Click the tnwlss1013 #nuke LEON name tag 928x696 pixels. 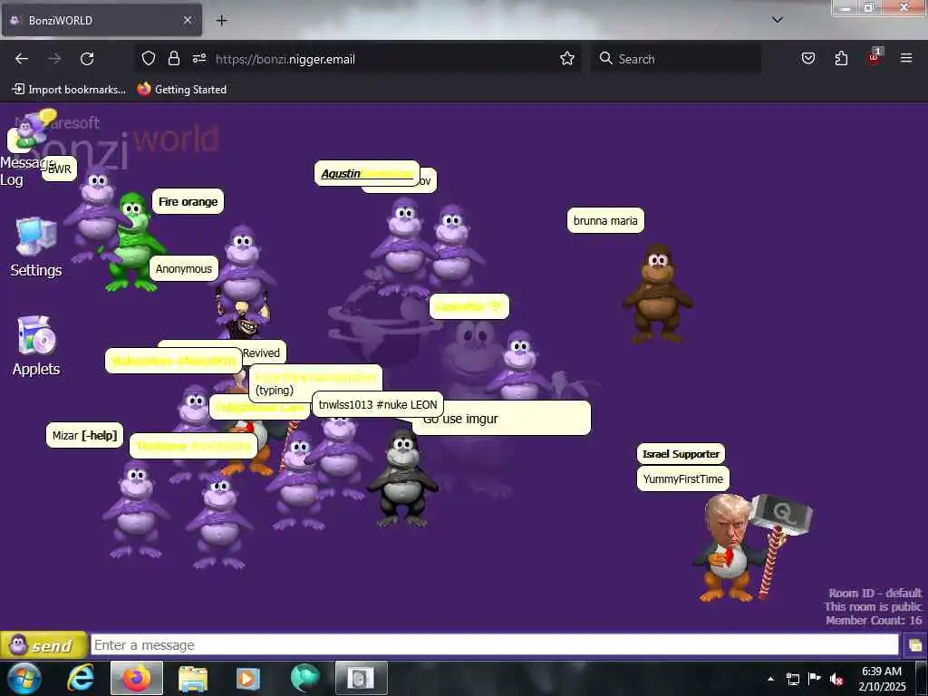click(x=378, y=405)
